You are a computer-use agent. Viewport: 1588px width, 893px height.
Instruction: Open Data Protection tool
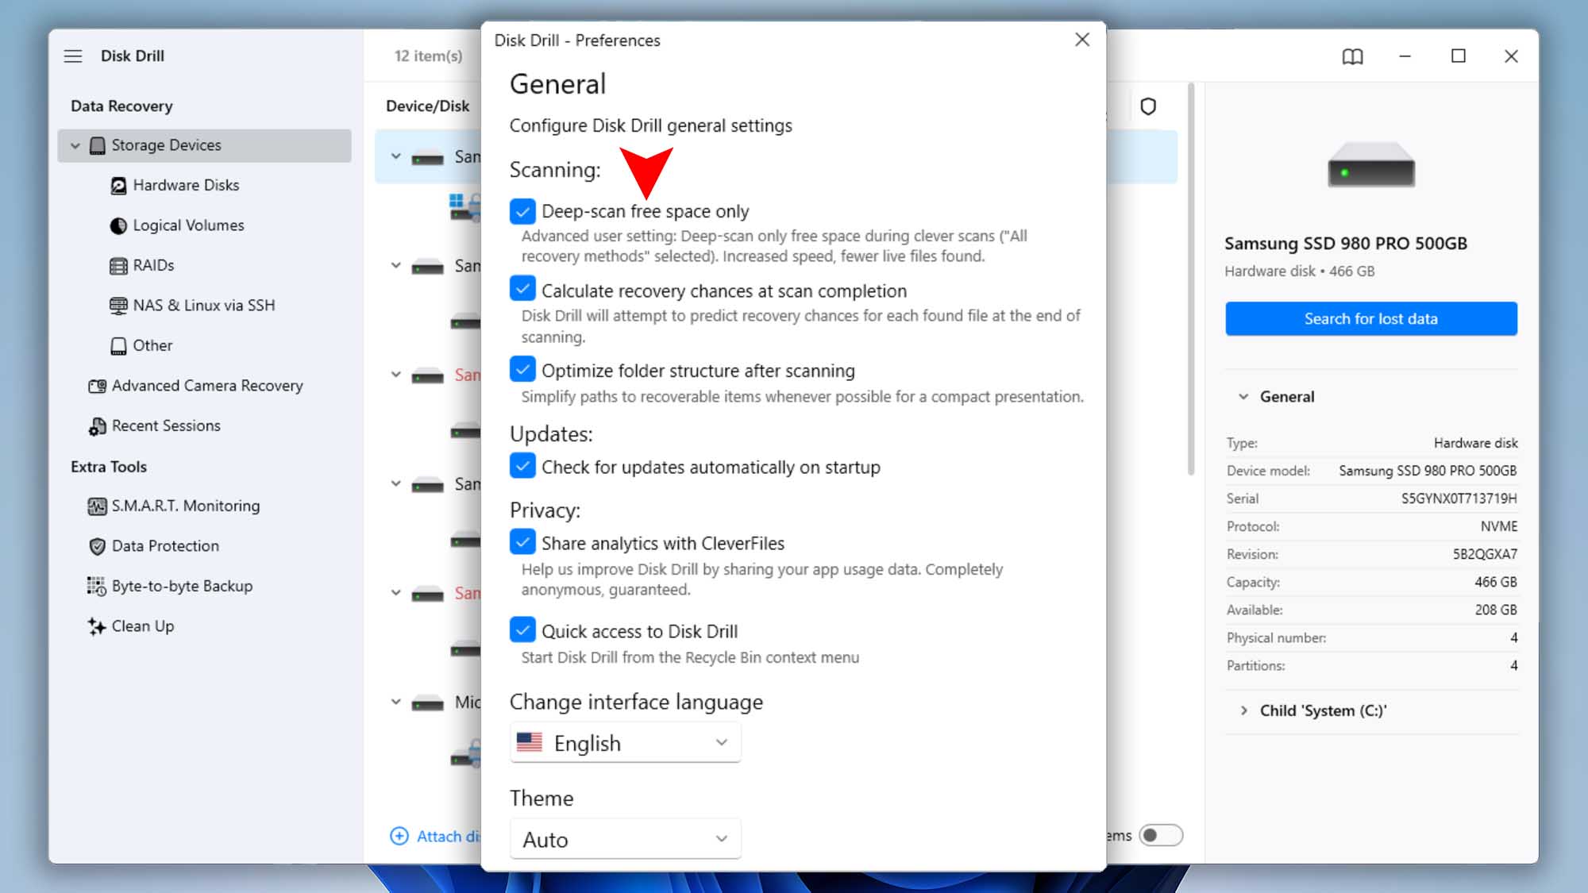tap(165, 546)
